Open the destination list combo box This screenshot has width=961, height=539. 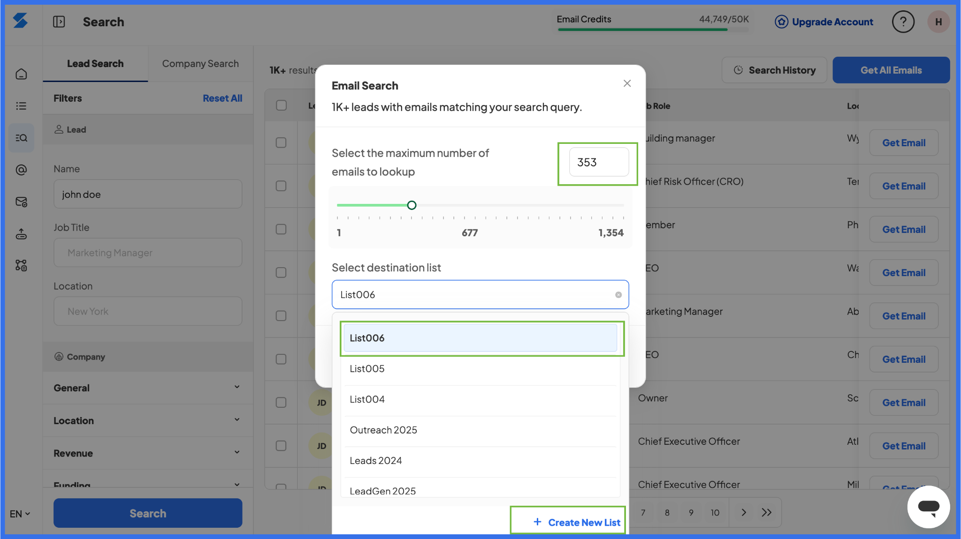point(480,294)
